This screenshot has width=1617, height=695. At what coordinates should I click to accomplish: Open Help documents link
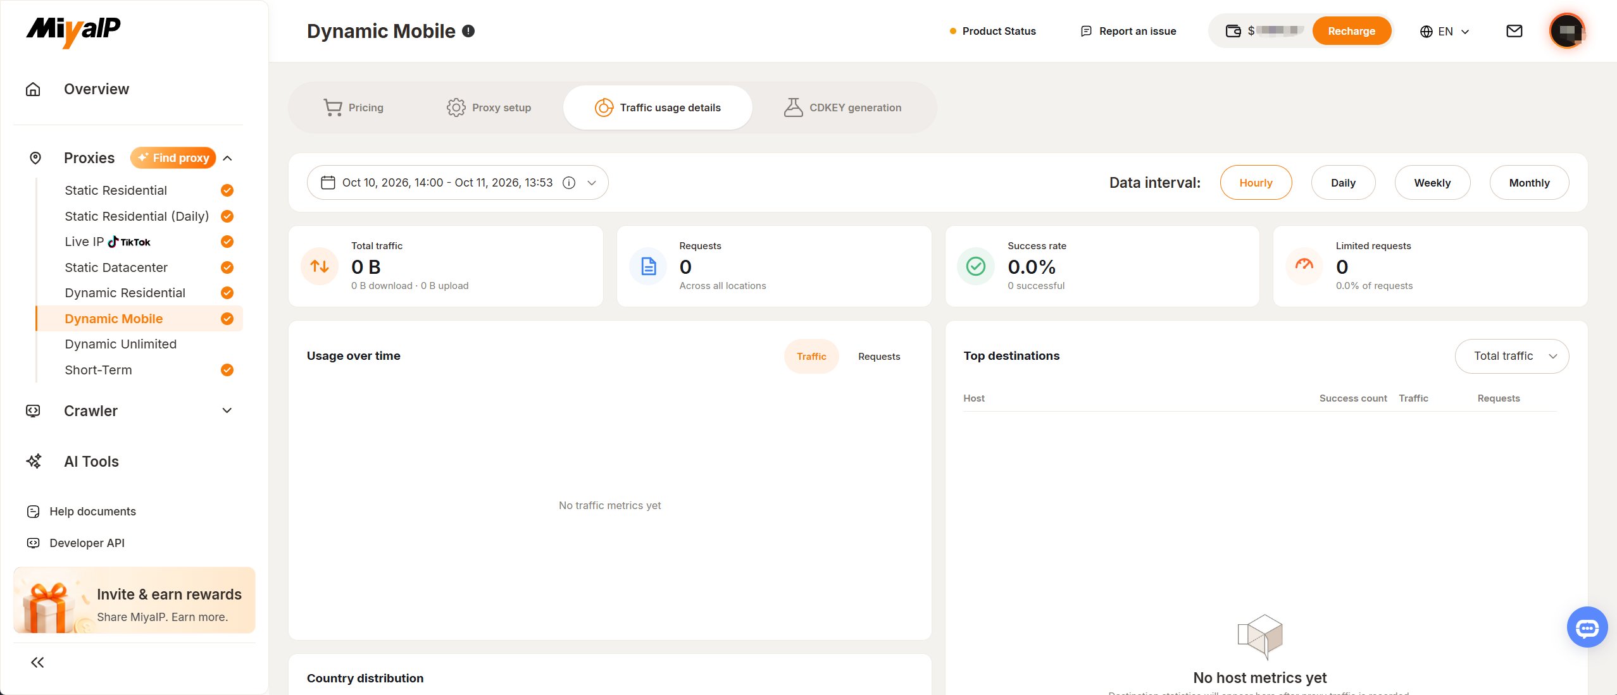coord(82,512)
